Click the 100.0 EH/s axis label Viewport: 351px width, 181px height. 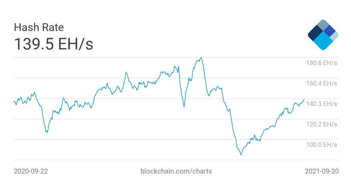coord(321,145)
